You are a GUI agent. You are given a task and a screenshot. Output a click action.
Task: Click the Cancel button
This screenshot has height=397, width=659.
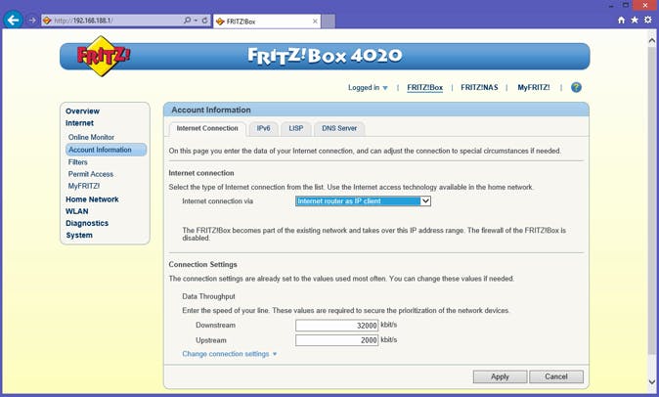pos(556,376)
